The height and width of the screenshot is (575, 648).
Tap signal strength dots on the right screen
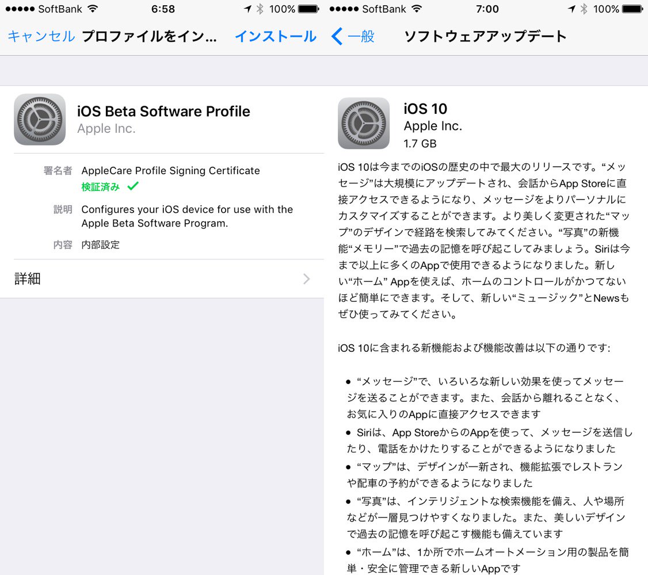[x=344, y=9]
